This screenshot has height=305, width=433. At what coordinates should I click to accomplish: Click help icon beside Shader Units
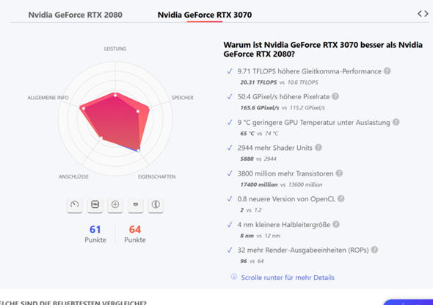318,148
